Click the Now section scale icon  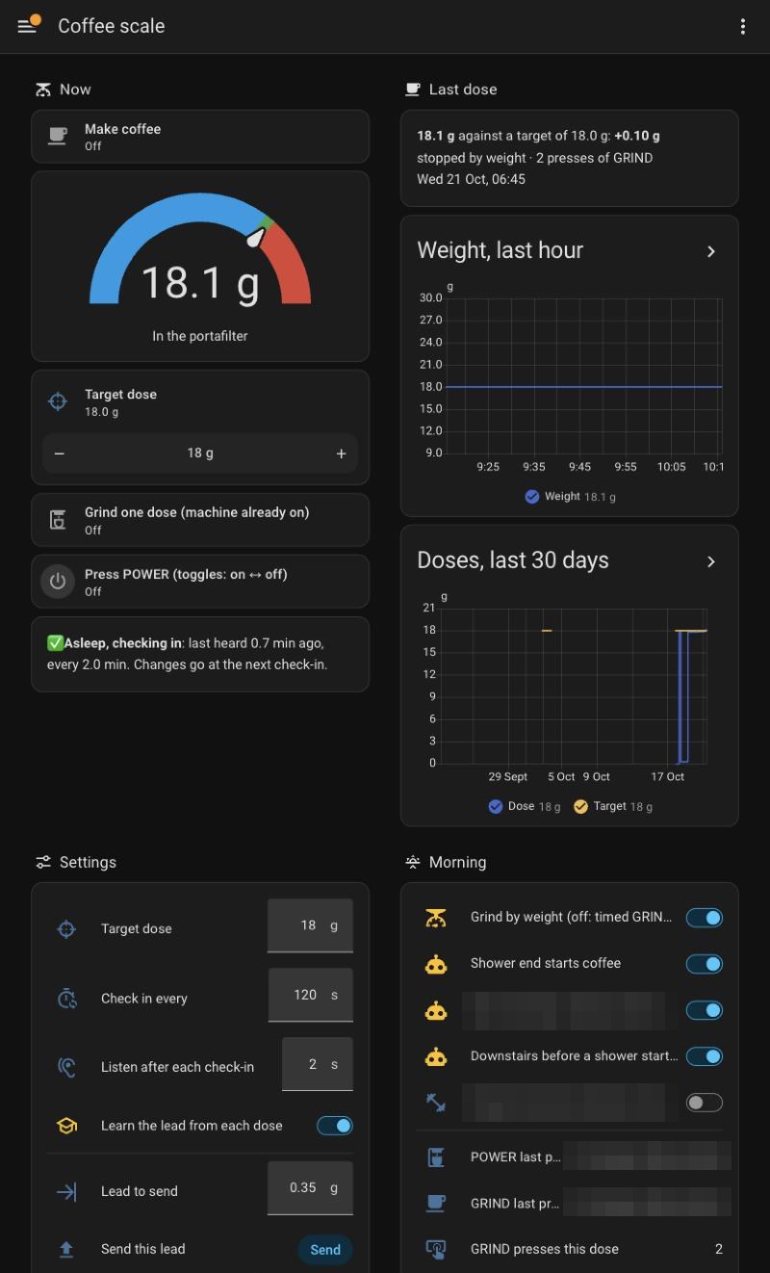(42, 90)
